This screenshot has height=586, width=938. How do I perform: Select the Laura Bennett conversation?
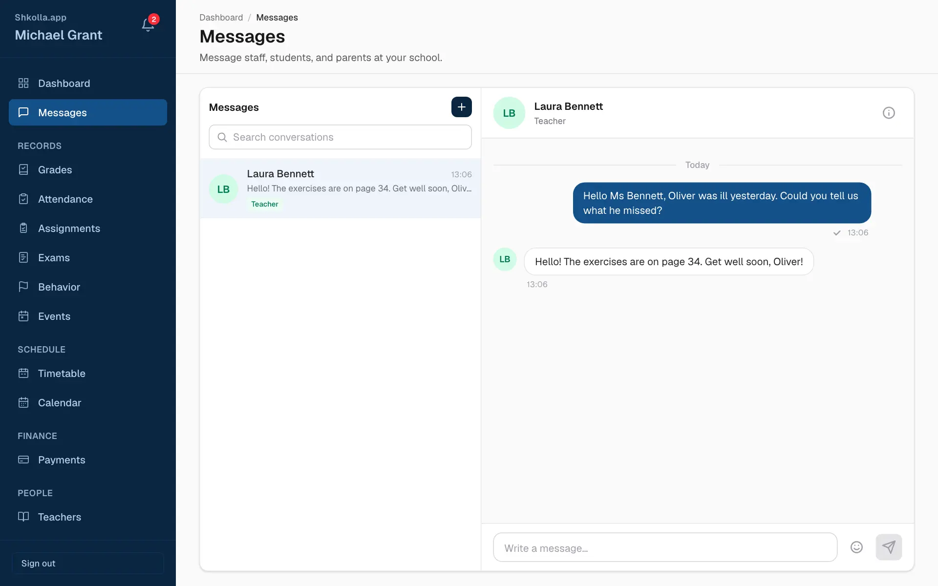point(340,188)
